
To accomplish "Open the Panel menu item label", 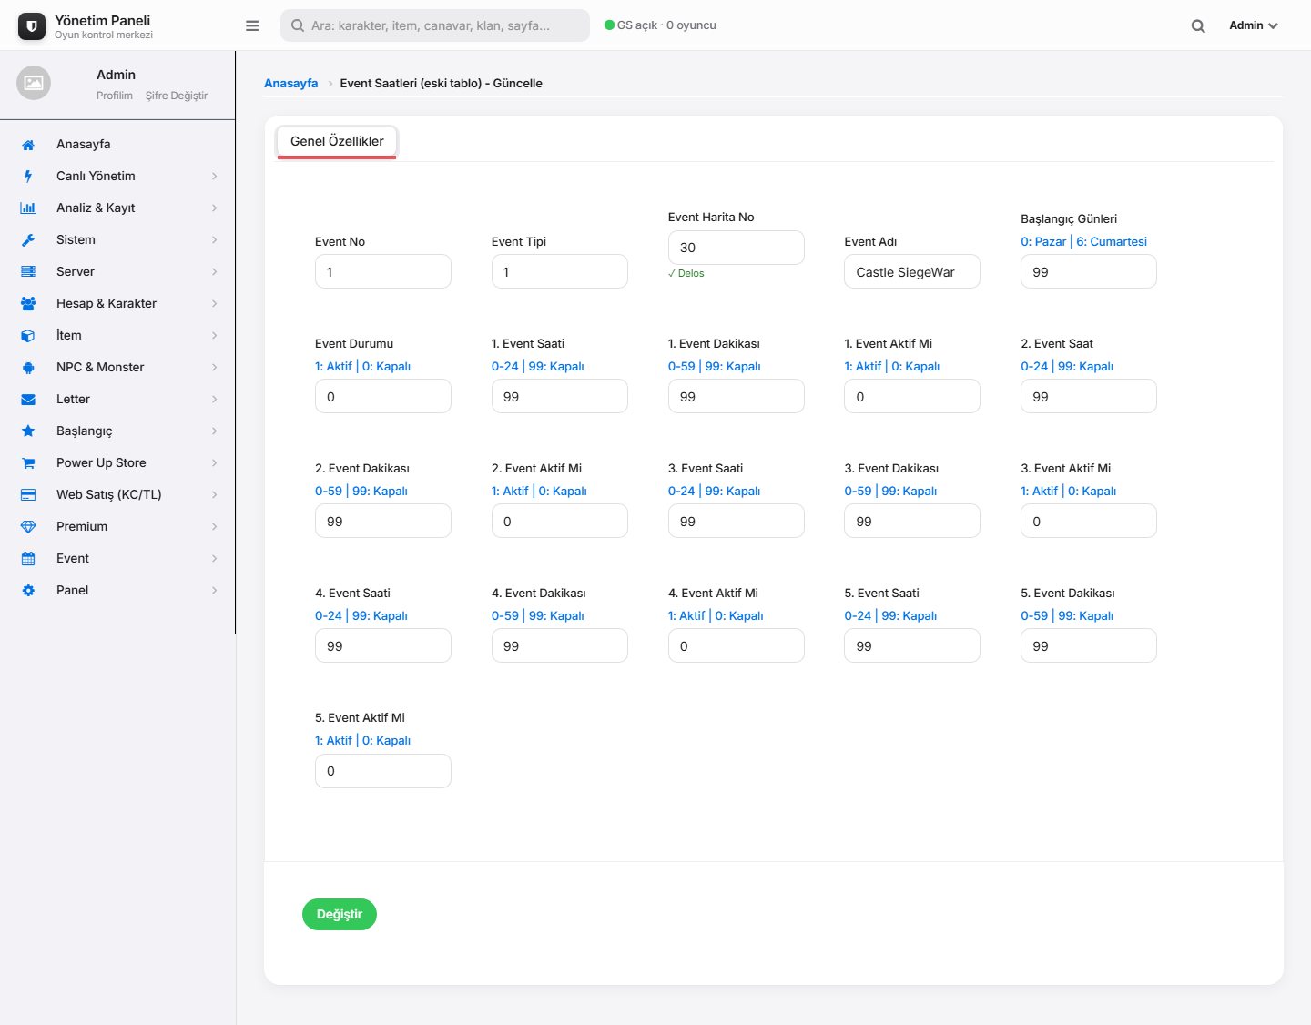I will (72, 591).
